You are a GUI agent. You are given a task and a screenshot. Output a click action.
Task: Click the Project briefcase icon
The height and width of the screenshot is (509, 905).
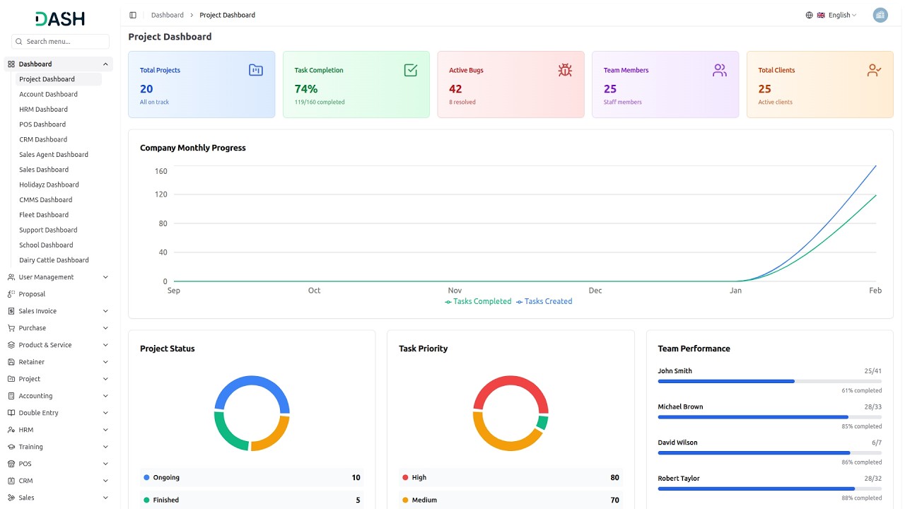coord(11,379)
